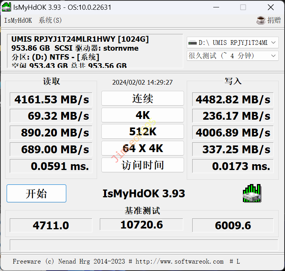Click the 4K test button
This screenshot has height=271, width=285.
[x=142, y=115]
